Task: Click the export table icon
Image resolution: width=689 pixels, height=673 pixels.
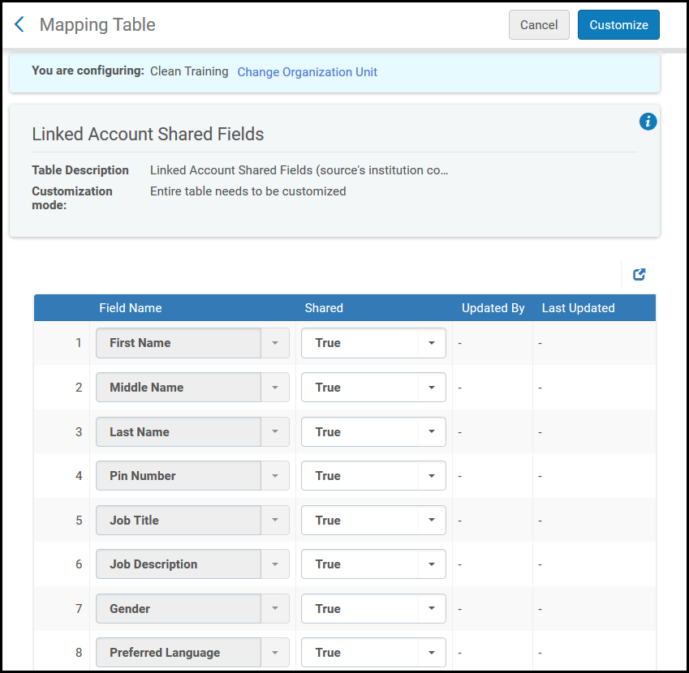Action: [639, 274]
